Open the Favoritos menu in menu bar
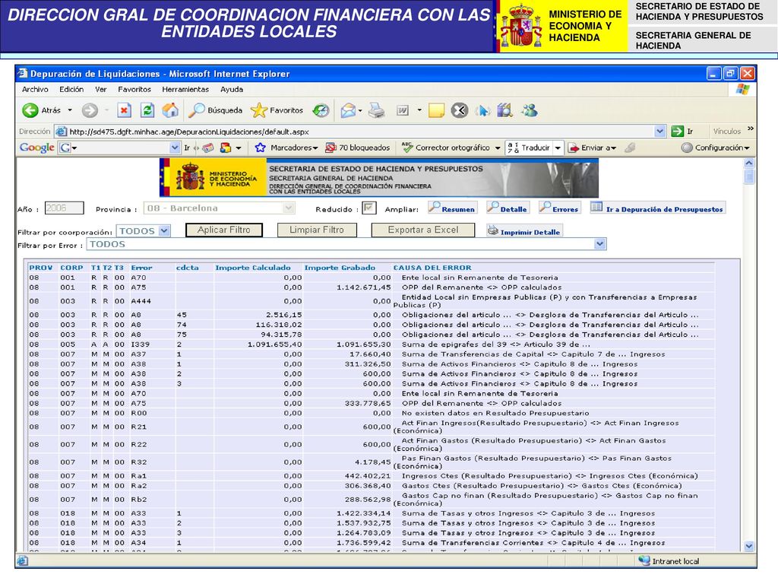The image size is (778, 584). pos(134,90)
